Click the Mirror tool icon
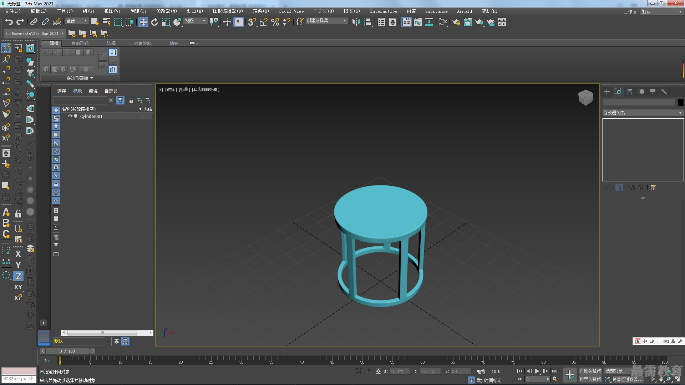The width and height of the screenshot is (685, 385). click(x=356, y=22)
